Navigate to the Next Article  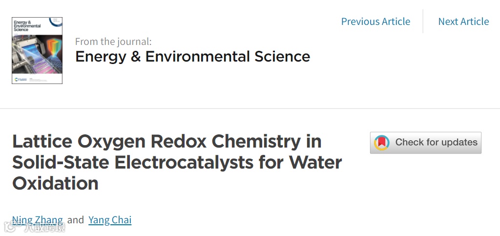coord(463,21)
